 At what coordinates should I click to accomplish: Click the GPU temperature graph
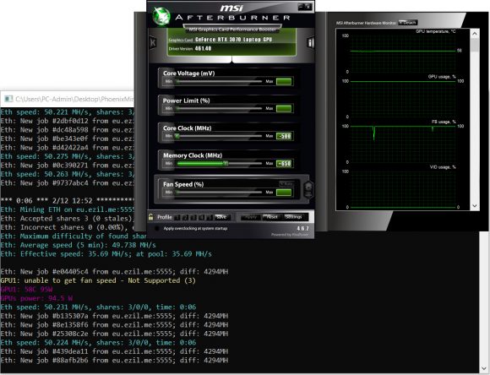click(x=402, y=53)
